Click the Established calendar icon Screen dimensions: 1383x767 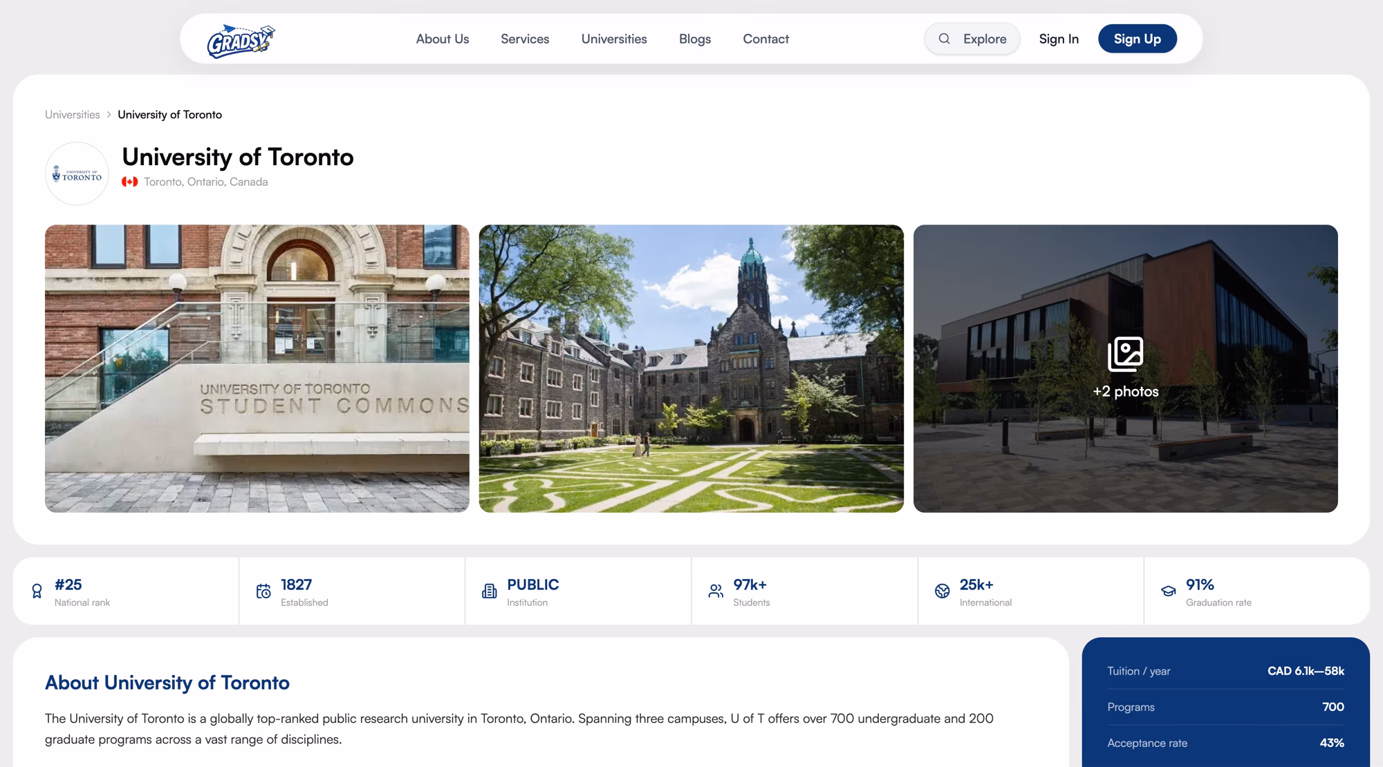[x=263, y=591]
